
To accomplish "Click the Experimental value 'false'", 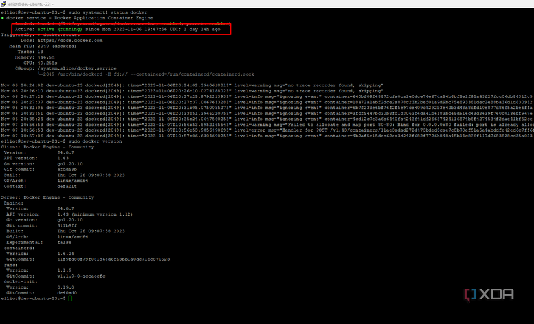I will tap(64, 243).
